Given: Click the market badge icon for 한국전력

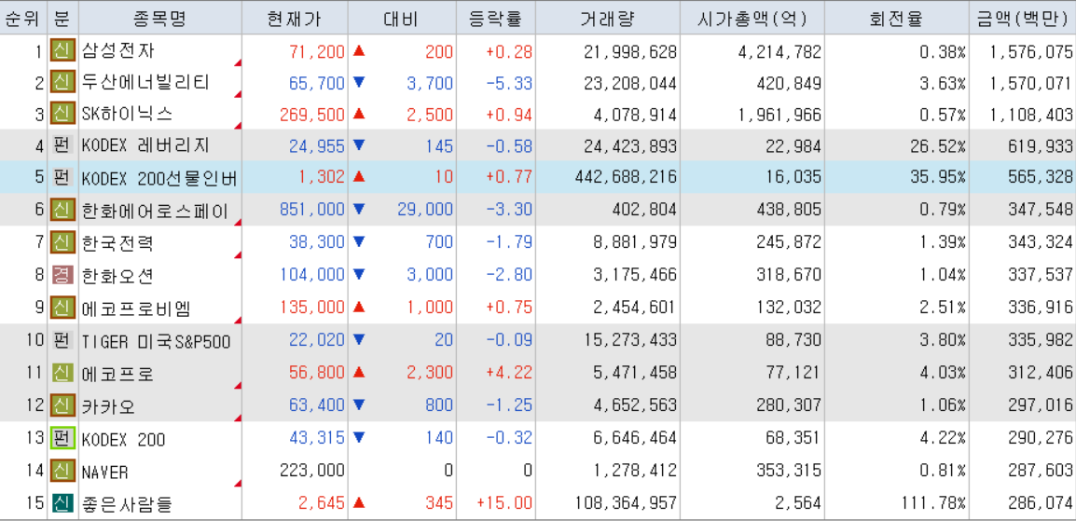Looking at the screenshot, I should coord(62,242).
